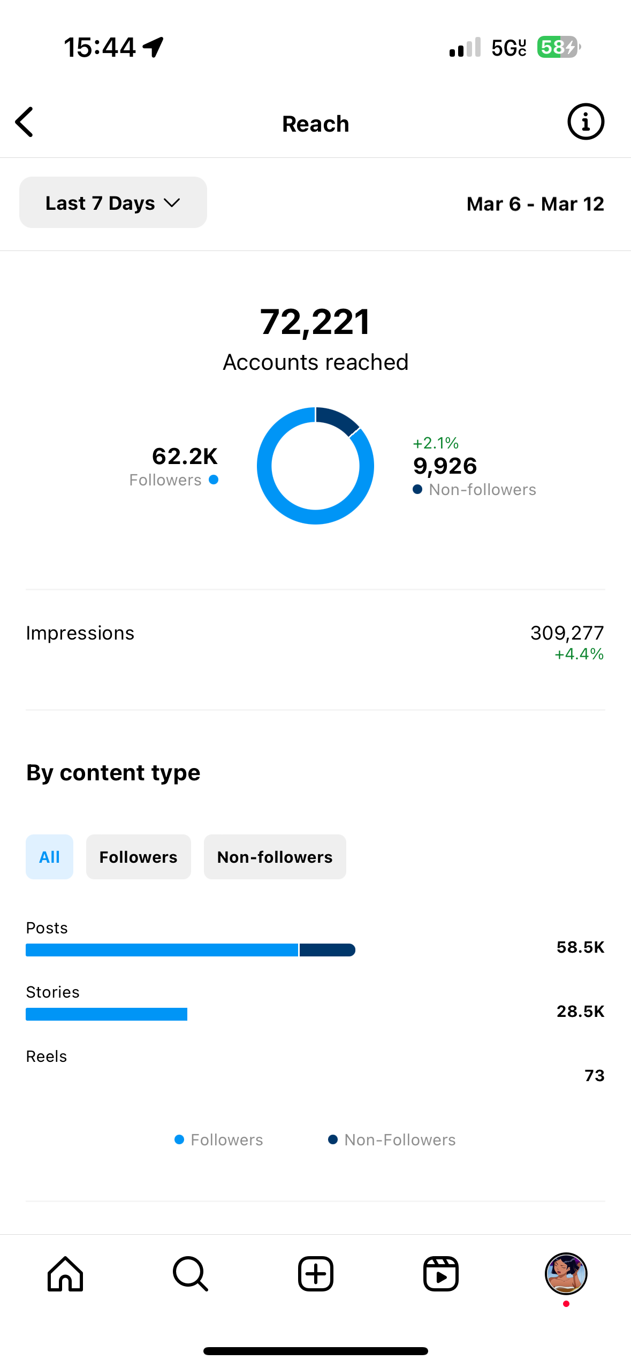The image size is (631, 1368).
Task: Tap the create new post plus icon
Action: point(316,1274)
